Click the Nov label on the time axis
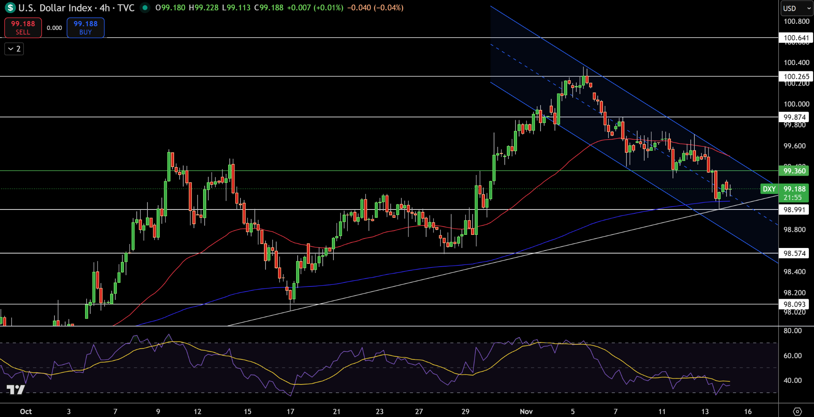Screen dimensions: 814x417 [x=526, y=411]
